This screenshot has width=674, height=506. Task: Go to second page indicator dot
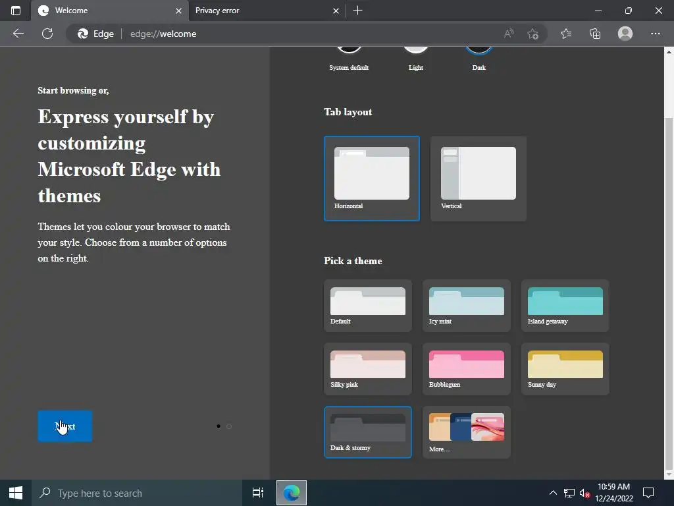tap(229, 426)
